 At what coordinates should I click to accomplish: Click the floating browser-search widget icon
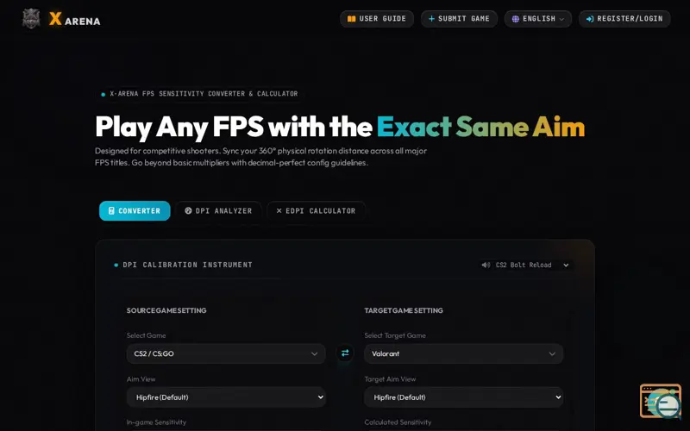661,401
